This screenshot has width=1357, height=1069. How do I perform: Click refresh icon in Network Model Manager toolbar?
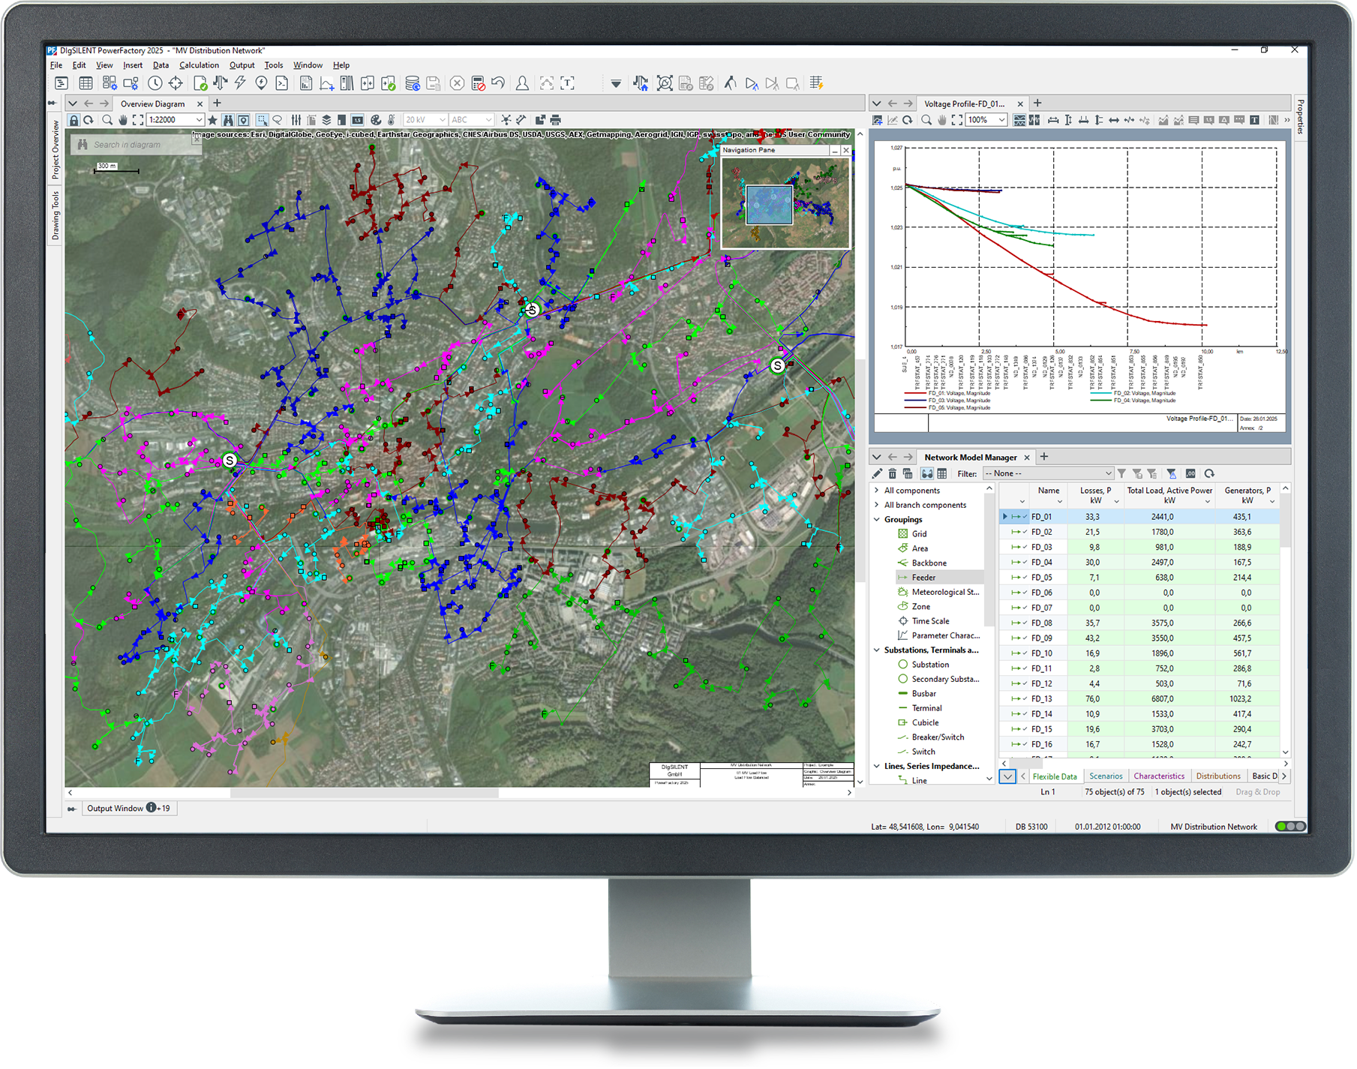coord(1210,474)
